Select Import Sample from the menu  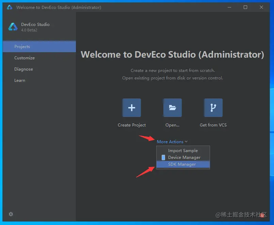(183, 151)
